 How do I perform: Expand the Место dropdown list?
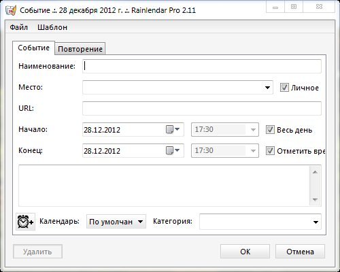pos(267,88)
